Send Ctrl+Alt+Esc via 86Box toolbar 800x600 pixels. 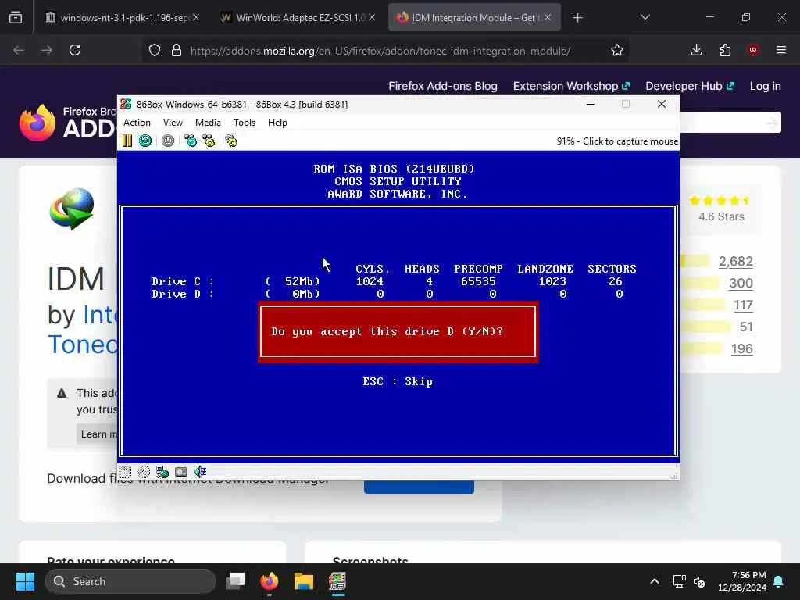point(209,141)
